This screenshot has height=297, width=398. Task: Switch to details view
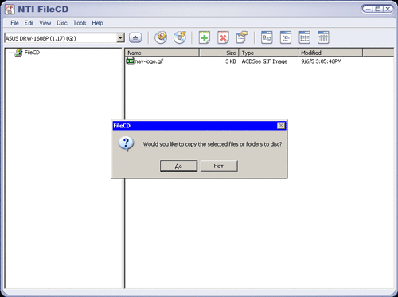coord(323,37)
